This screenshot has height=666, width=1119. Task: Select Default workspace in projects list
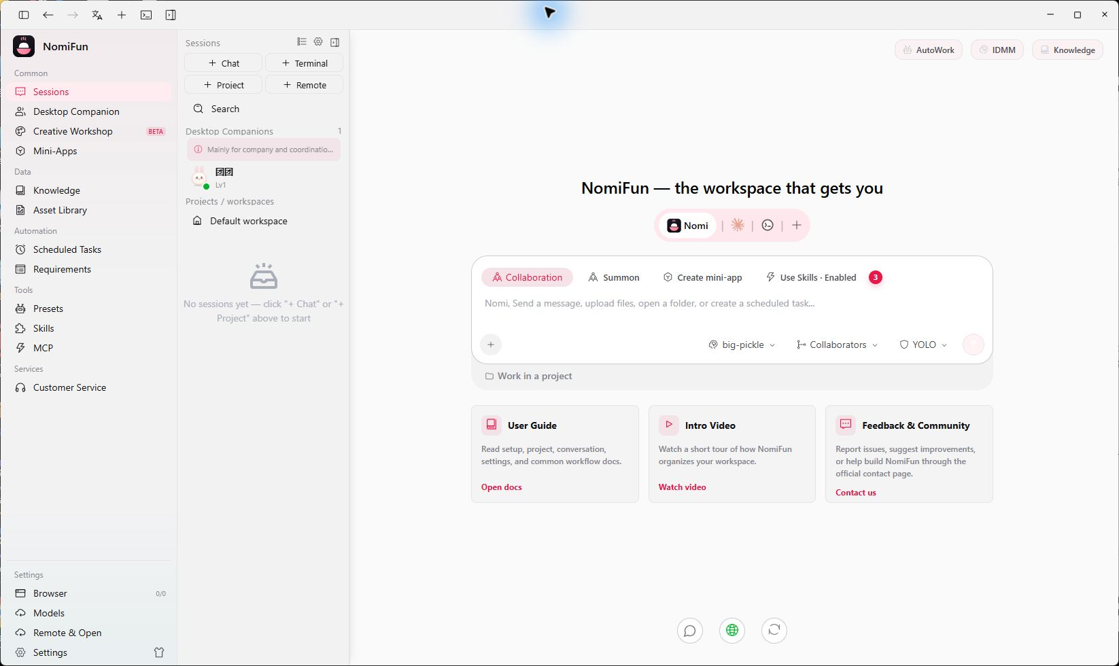tap(264, 221)
